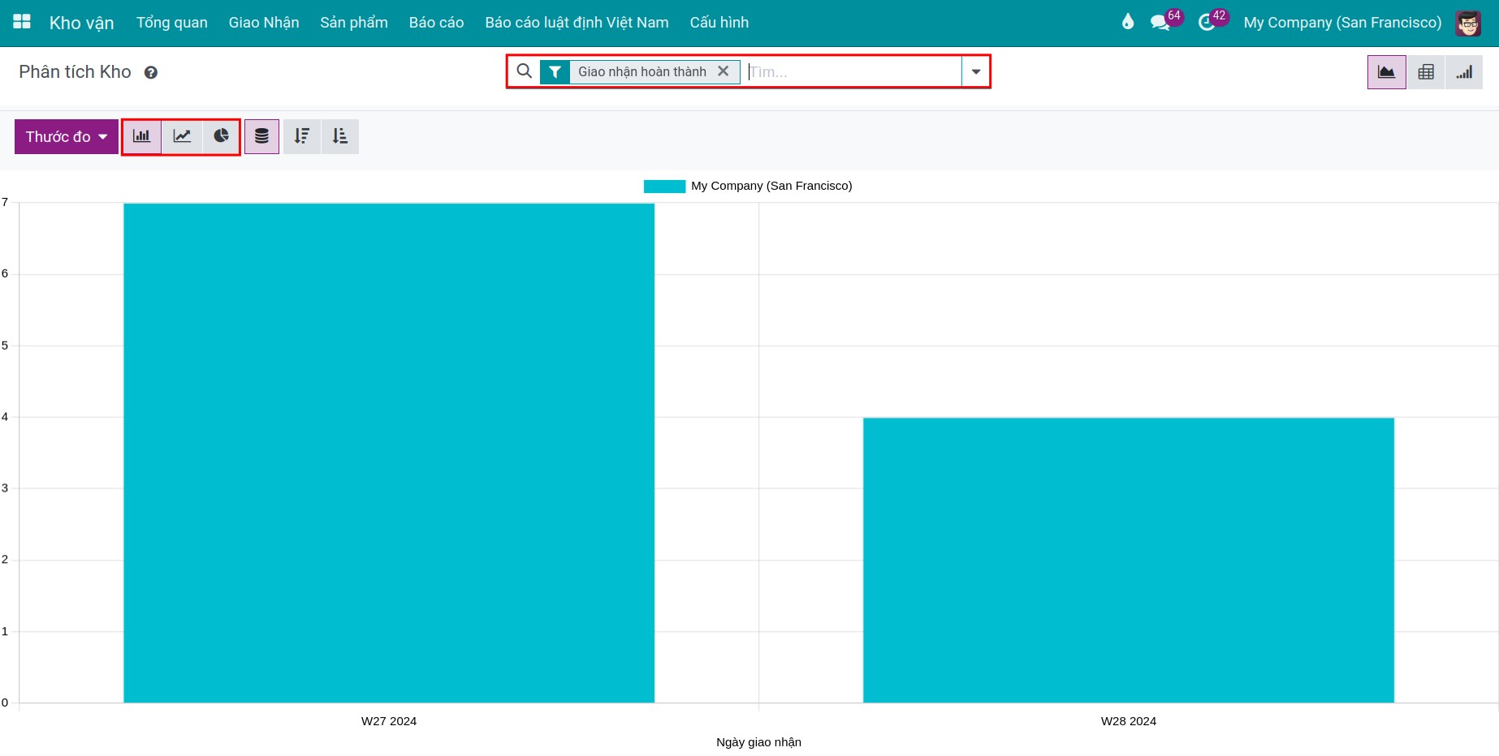Open the user avatar menu

(x=1468, y=23)
